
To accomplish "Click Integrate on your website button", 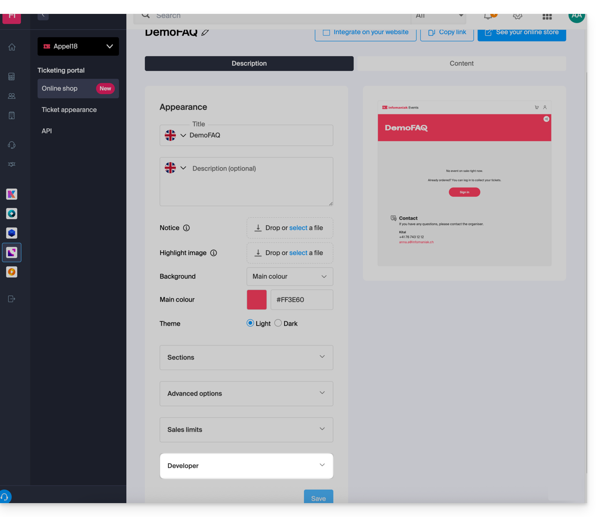I will [366, 32].
